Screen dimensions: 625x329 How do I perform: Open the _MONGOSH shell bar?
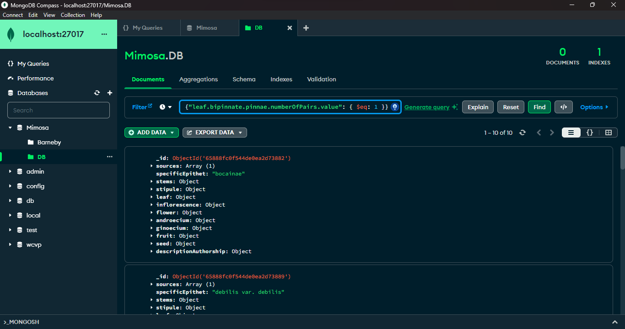click(x=312, y=322)
